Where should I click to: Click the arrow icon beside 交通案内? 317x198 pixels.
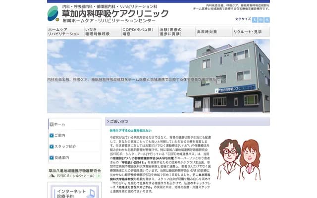(52, 158)
